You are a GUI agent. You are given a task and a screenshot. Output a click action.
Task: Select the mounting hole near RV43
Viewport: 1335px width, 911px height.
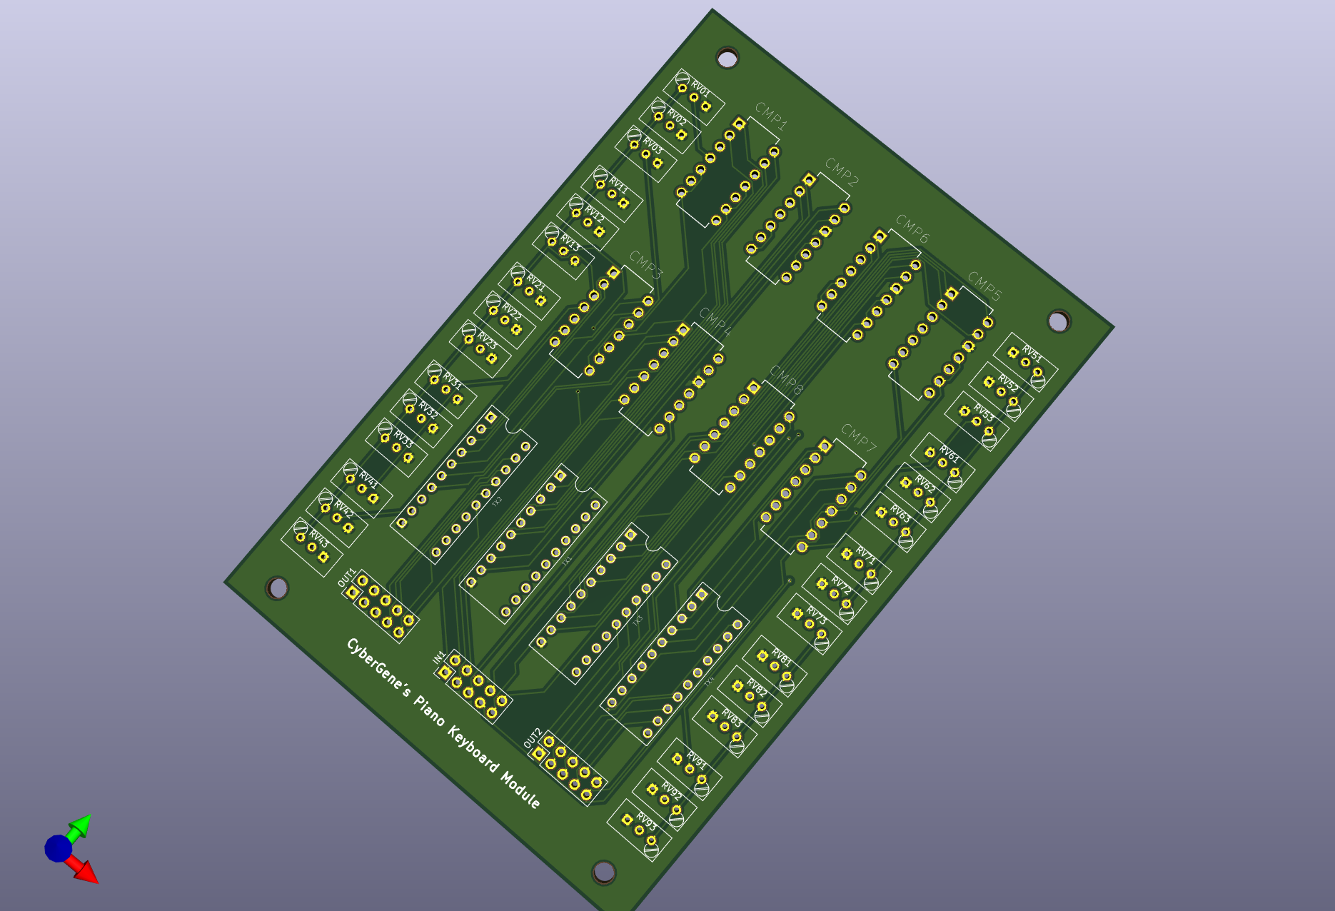(277, 588)
